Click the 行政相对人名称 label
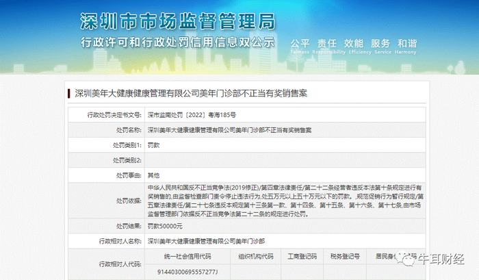 pos(120,241)
